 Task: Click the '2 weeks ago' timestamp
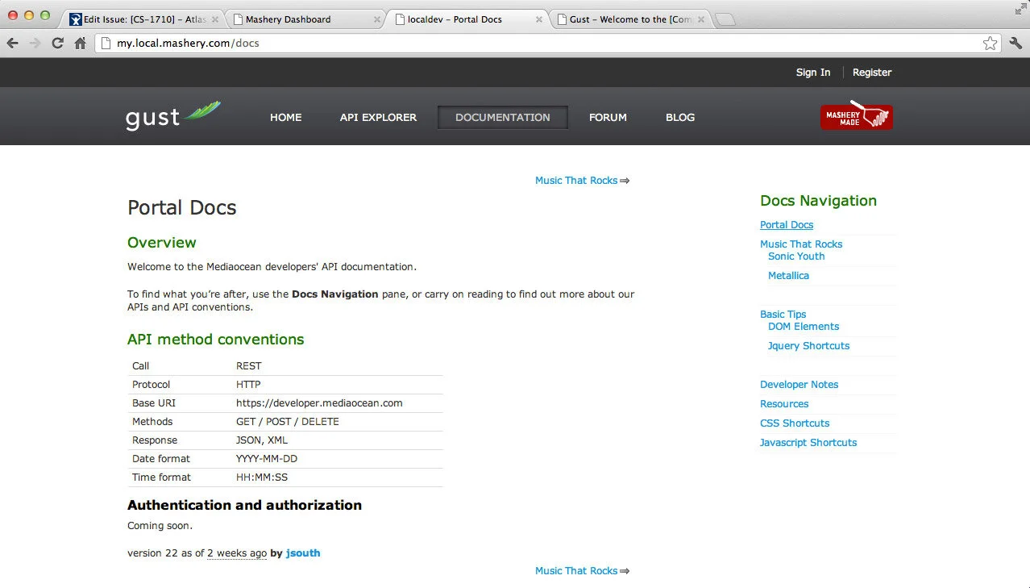[x=237, y=553]
